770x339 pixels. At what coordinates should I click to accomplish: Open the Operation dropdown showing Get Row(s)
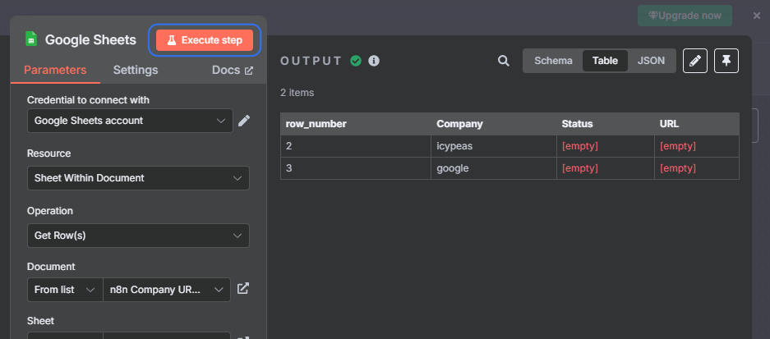pyautogui.click(x=139, y=236)
